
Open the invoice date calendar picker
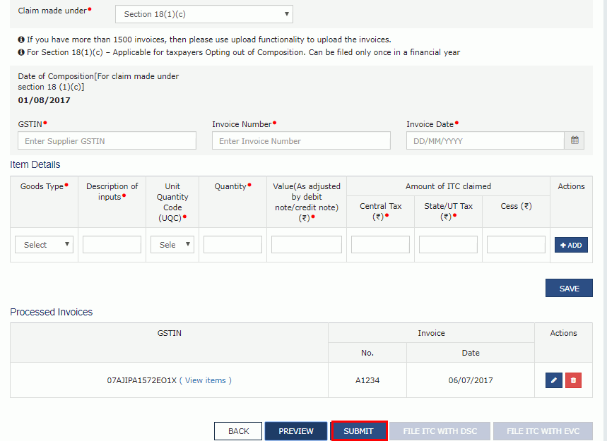(574, 140)
